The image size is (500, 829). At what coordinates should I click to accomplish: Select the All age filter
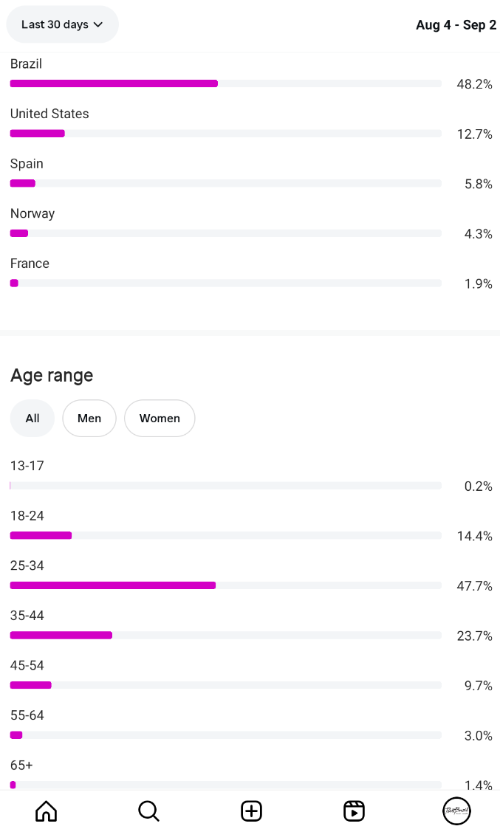[x=32, y=419]
